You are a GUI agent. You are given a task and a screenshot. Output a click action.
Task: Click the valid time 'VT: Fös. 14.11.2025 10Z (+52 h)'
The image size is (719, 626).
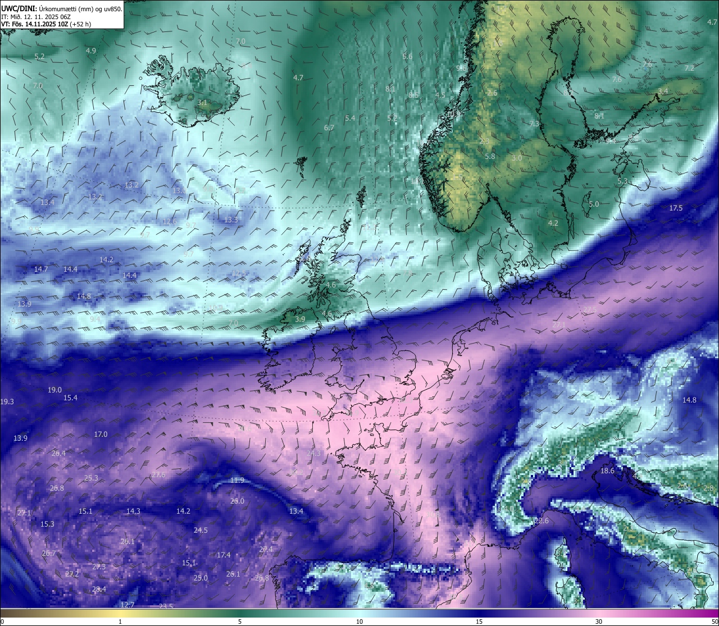coord(46,24)
